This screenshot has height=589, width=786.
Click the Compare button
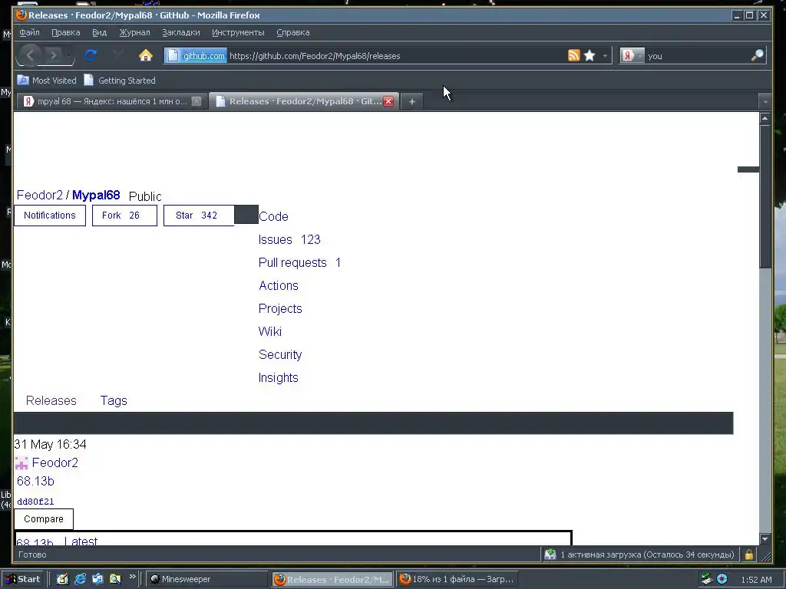point(44,519)
